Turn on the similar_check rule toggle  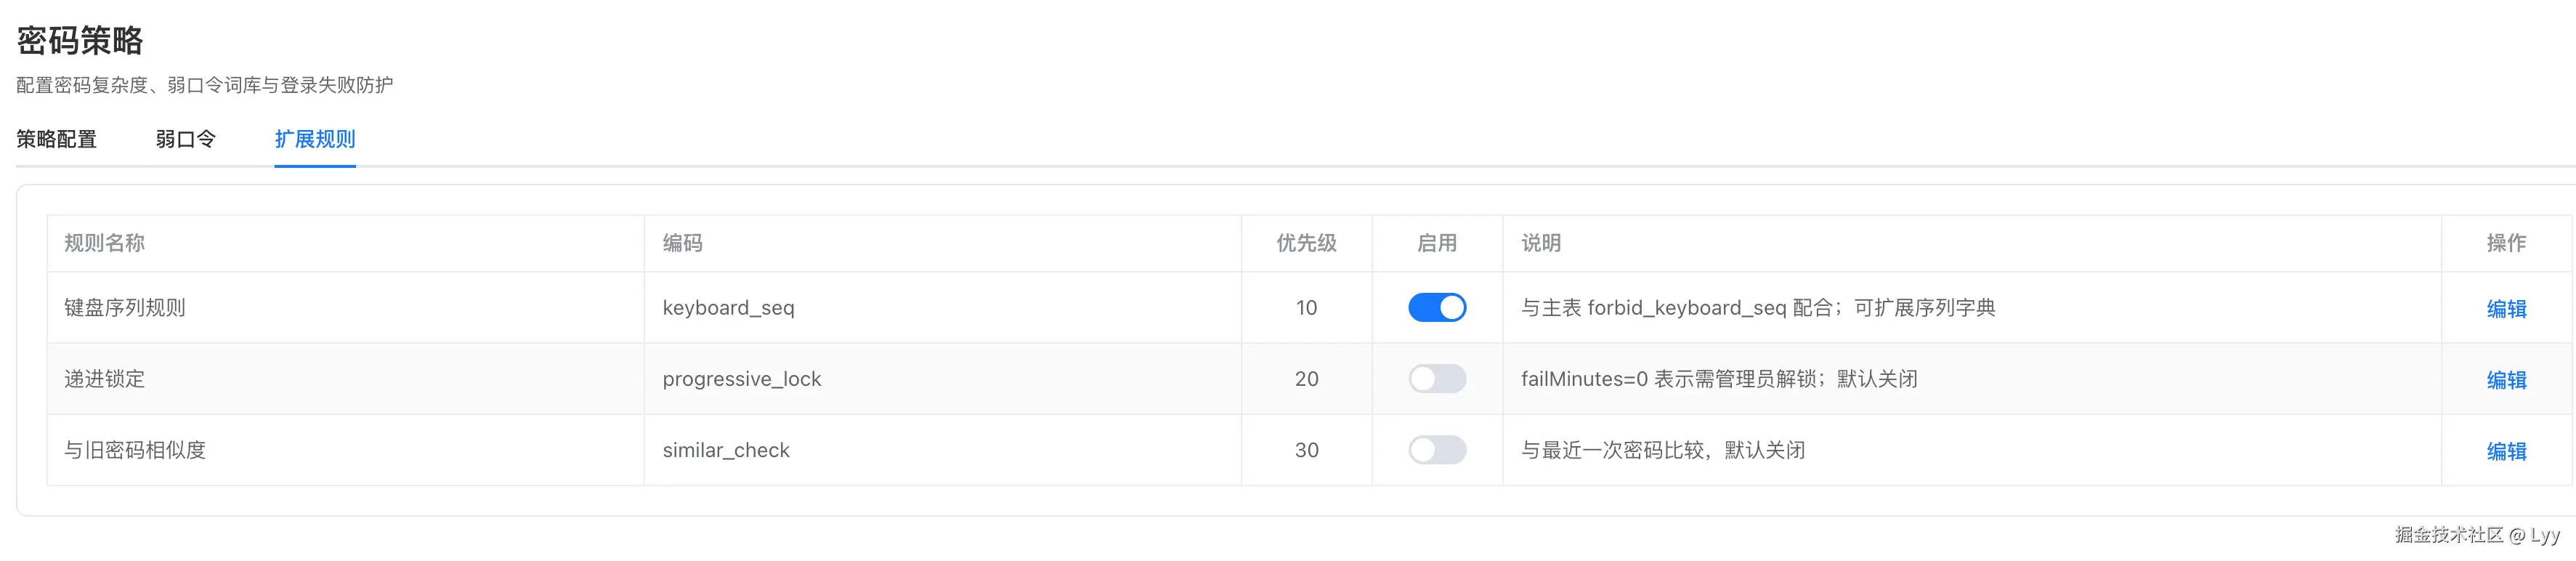click(x=1437, y=450)
